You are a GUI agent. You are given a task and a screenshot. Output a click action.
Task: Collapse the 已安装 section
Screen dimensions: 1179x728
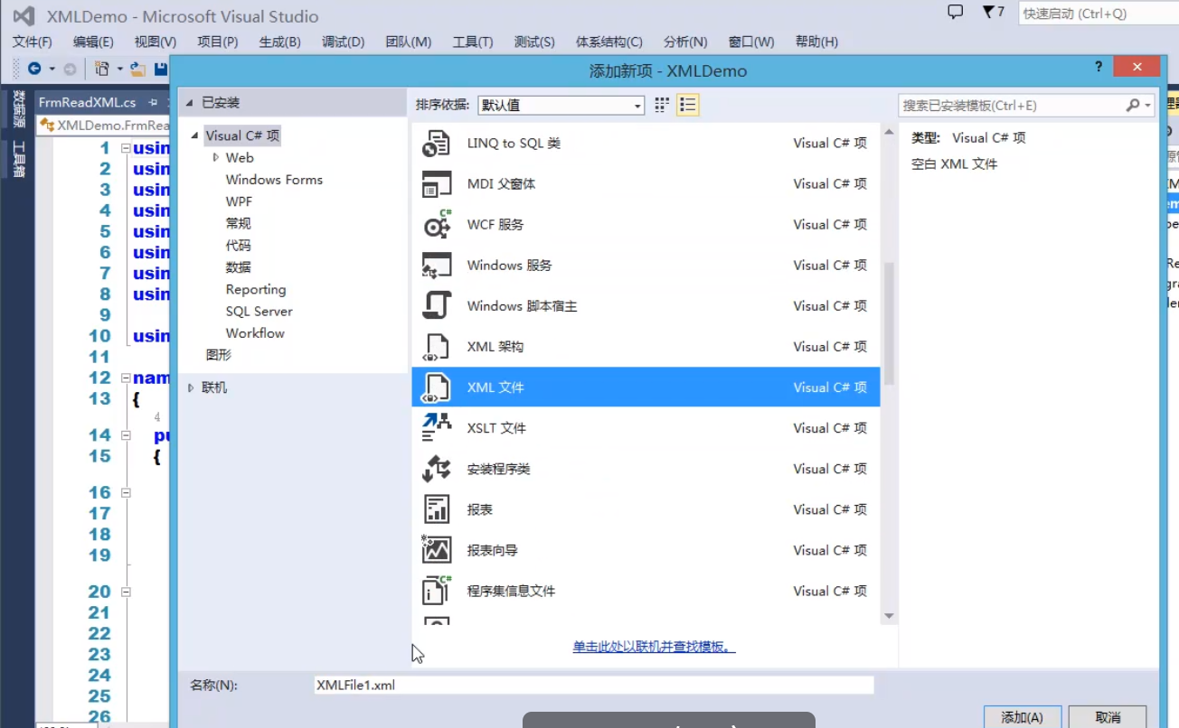(190, 103)
